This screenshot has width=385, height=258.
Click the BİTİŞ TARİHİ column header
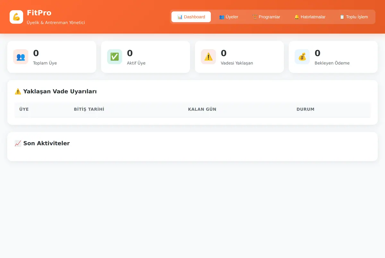[x=89, y=109]
